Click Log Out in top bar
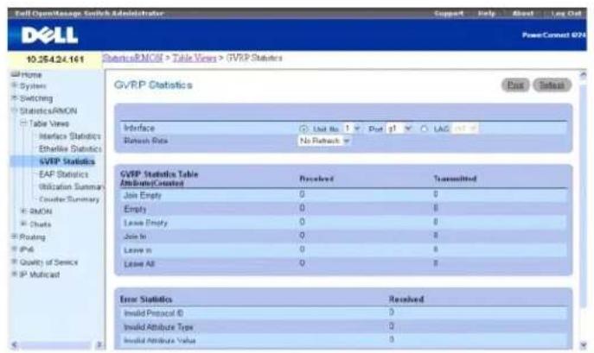Image resolution: width=594 pixels, height=353 pixels. tap(566, 14)
